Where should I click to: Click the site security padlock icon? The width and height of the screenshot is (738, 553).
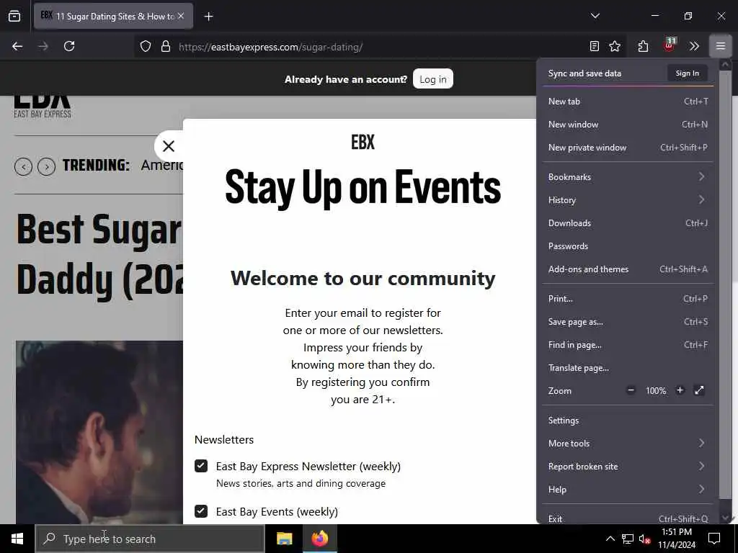pyautogui.click(x=166, y=47)
